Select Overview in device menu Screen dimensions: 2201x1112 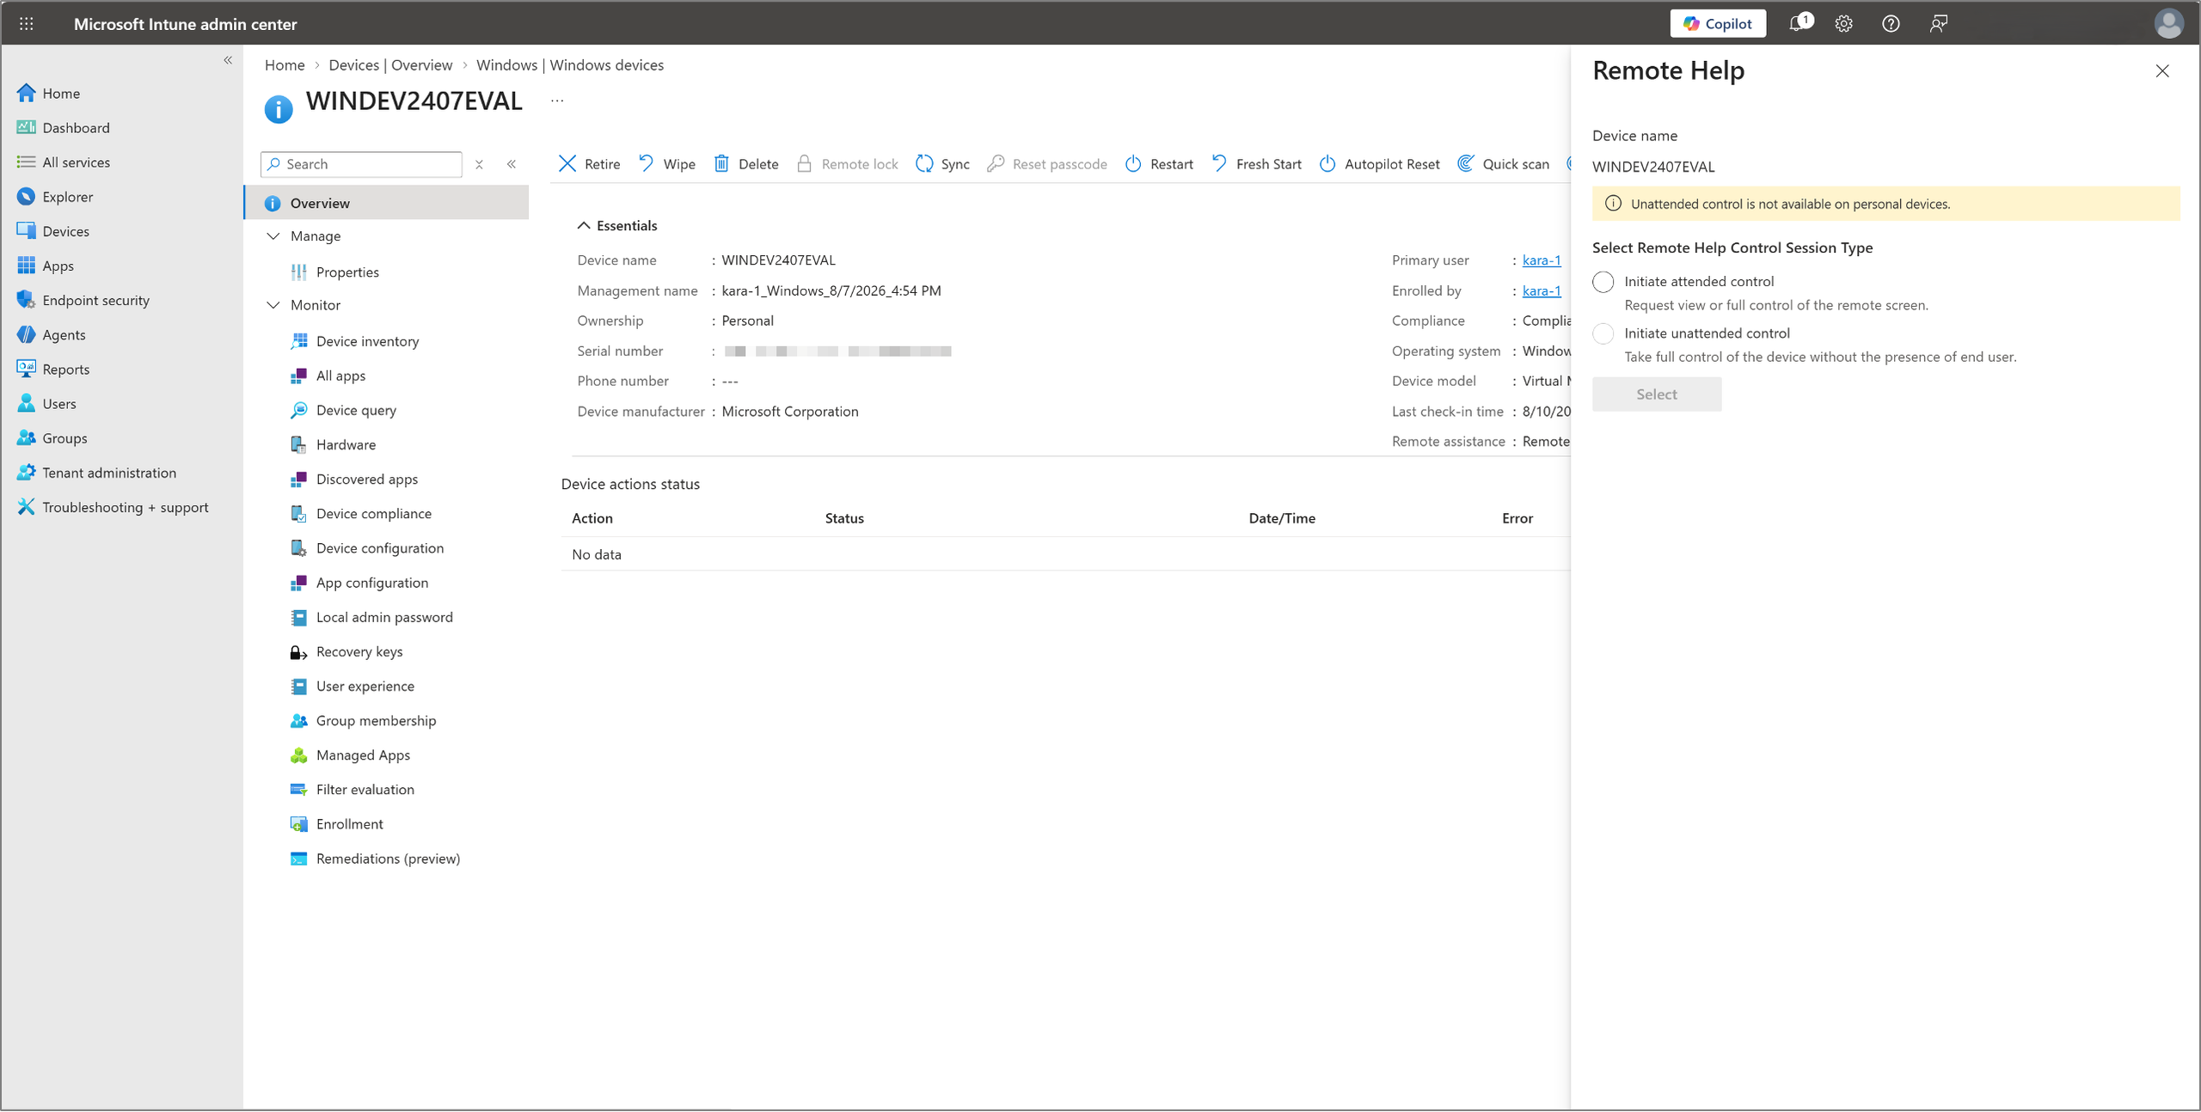click(x=387, y=203)
